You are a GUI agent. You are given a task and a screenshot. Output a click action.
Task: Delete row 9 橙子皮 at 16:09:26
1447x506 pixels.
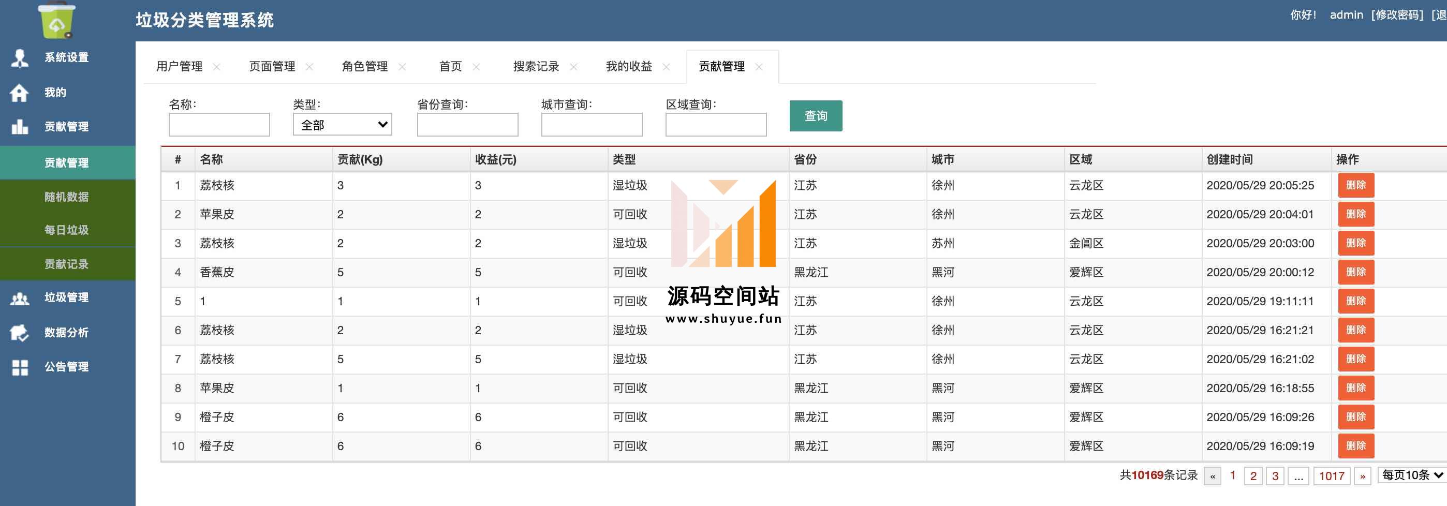click(x=1356, y=416)
